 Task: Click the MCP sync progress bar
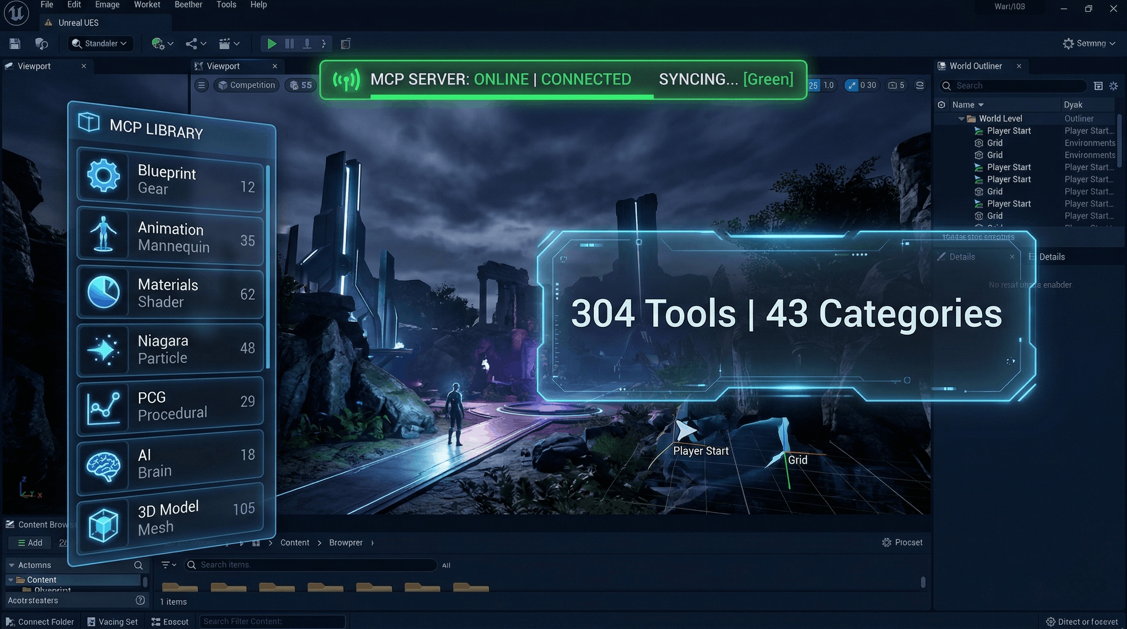click(x=512, y=96)
